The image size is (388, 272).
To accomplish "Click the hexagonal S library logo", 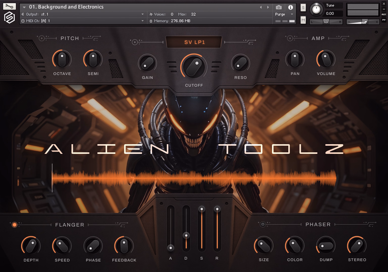I will (9, 18).
